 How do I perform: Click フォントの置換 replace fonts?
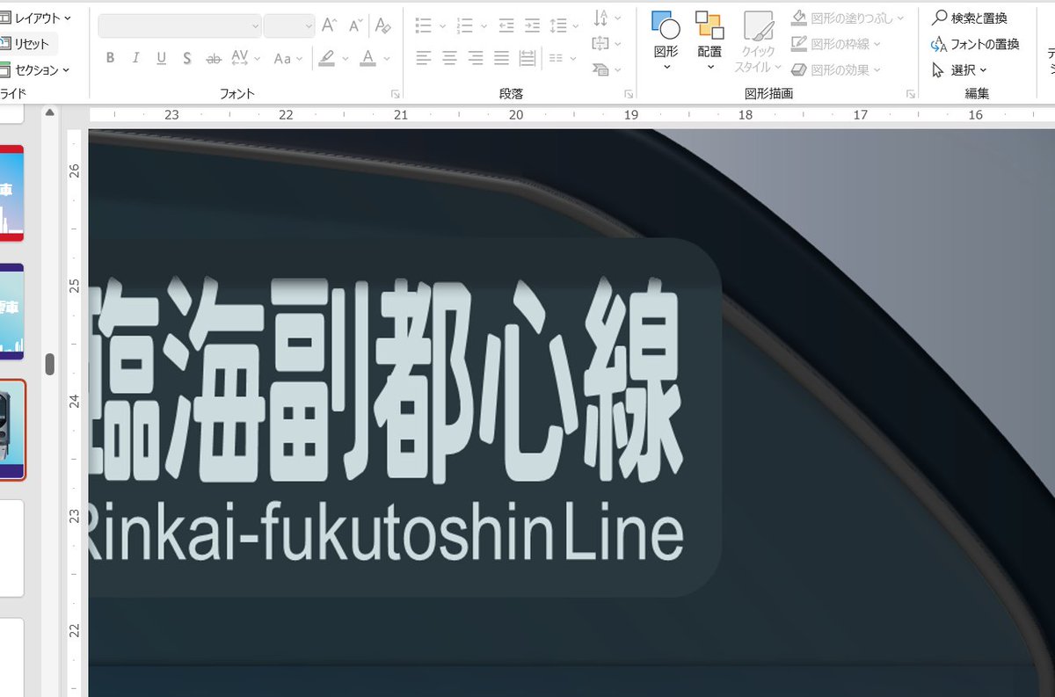[x=975, y=44]
